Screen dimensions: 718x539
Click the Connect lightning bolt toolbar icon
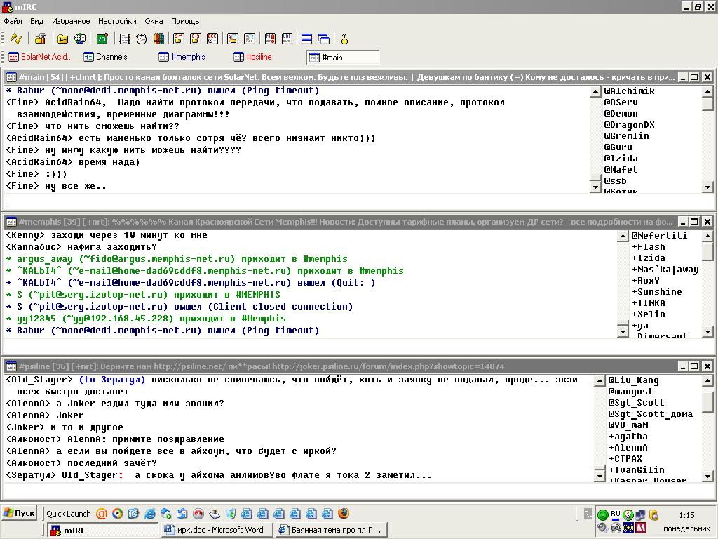[15, 39]
